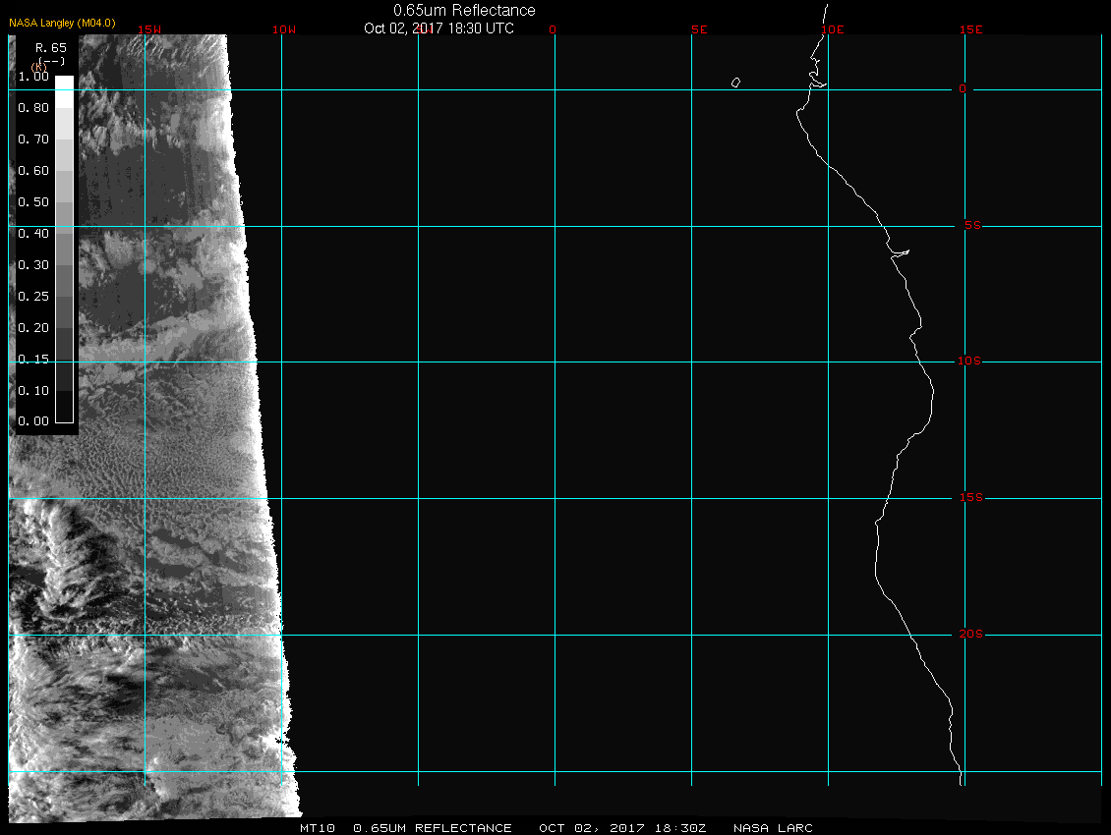Select the 10W longitude label

coord(283,29)
